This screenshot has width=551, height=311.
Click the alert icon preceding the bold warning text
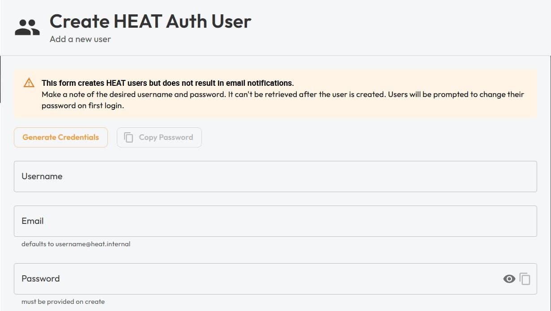tap(29, 83)
